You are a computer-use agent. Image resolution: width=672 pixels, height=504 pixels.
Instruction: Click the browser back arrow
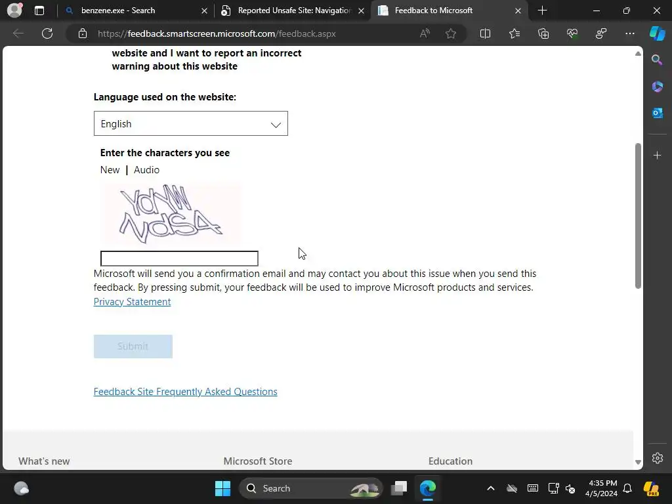pyautogui.click(x=18, y=33)
